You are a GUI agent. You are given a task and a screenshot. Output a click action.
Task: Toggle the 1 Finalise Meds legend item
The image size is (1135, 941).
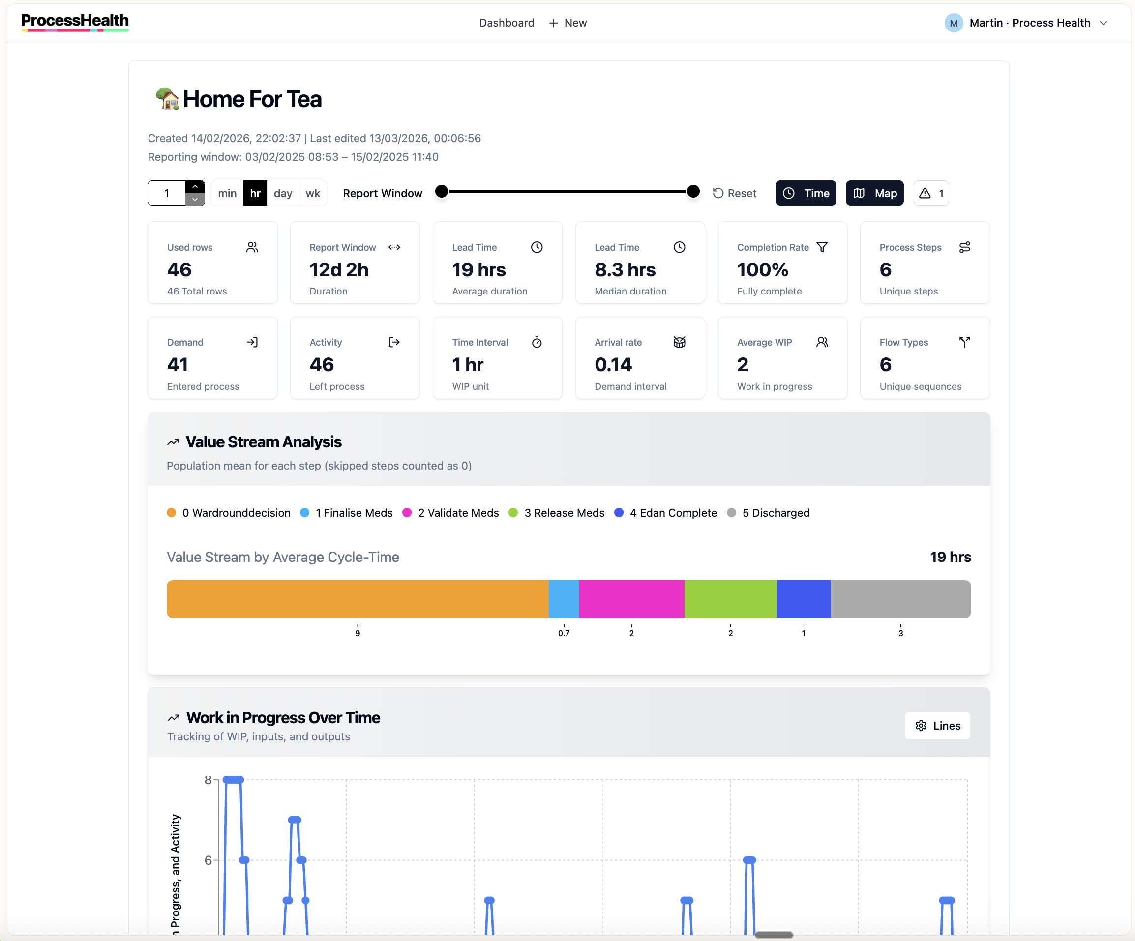click(346, 513)
